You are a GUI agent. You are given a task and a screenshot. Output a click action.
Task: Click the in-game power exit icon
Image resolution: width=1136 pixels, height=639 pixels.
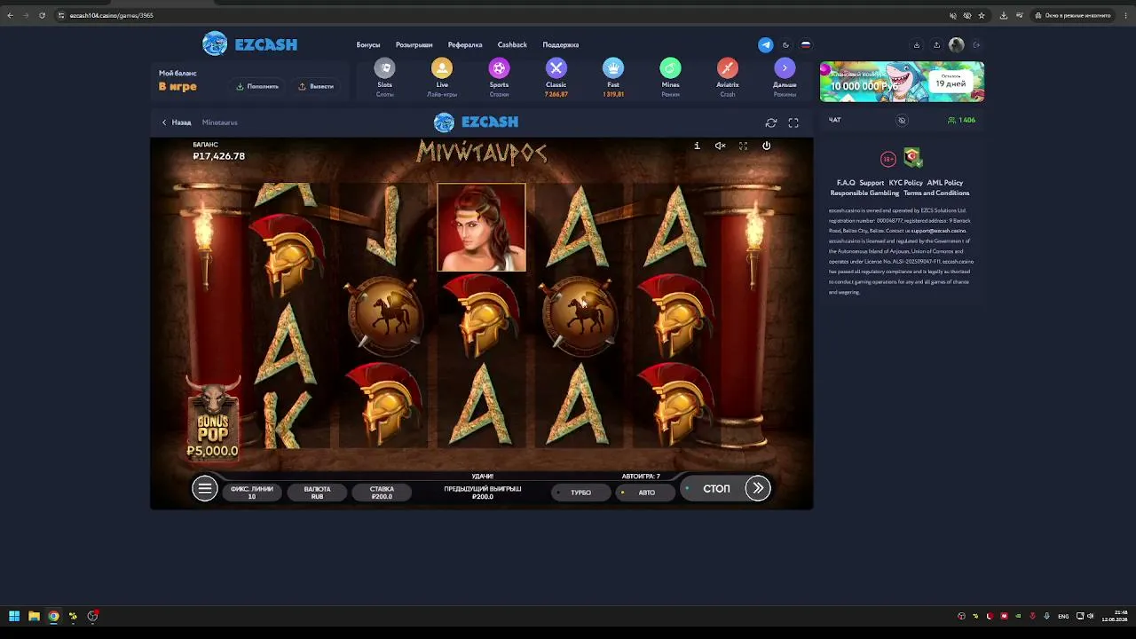coord(766,146)
